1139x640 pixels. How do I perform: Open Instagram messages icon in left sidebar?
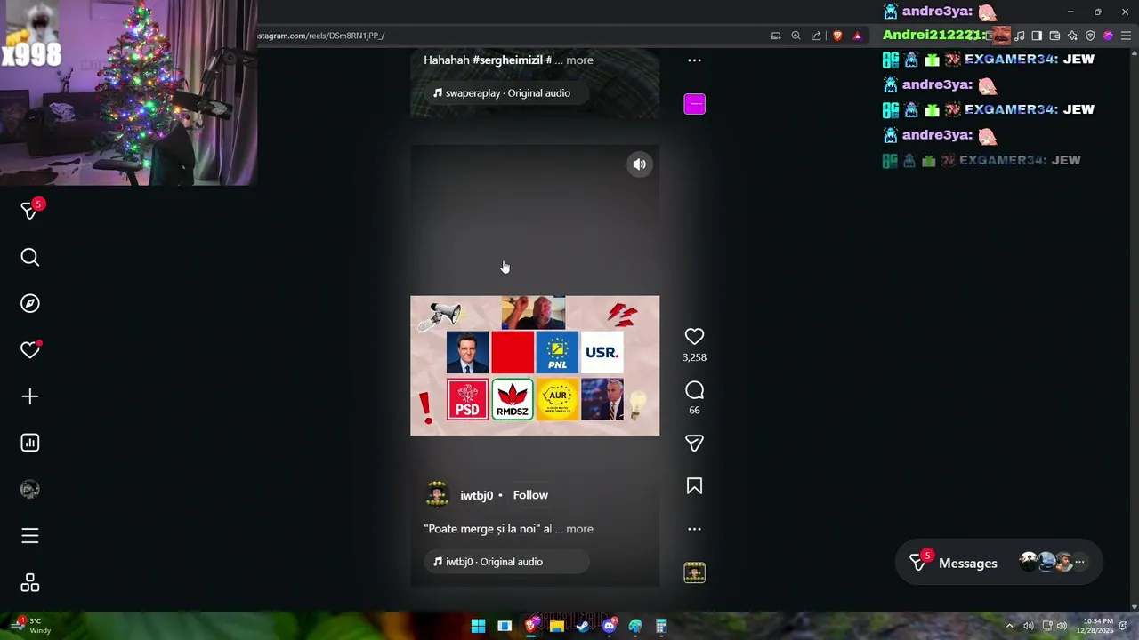tap(30, 211)
